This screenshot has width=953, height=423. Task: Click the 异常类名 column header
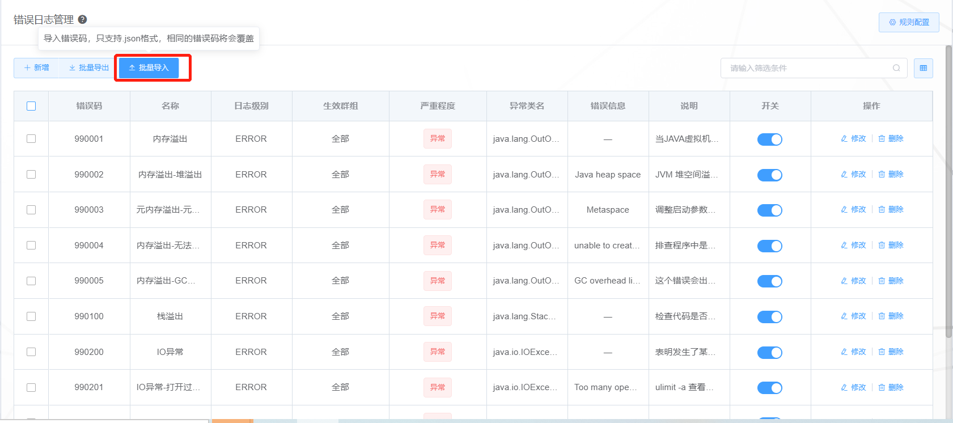pyautogui.click(x=527, y=106)
